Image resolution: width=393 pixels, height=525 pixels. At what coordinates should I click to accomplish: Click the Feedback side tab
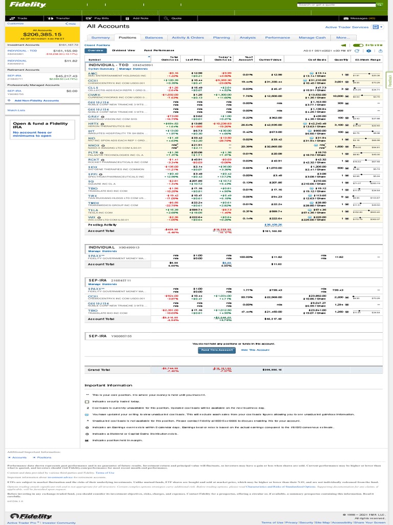[389, 79]
